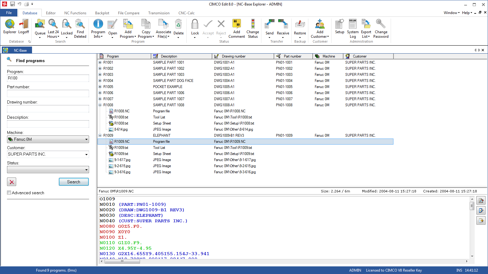Click the Description input field
This screenshot has width=488, height=274.
(48, 124)
